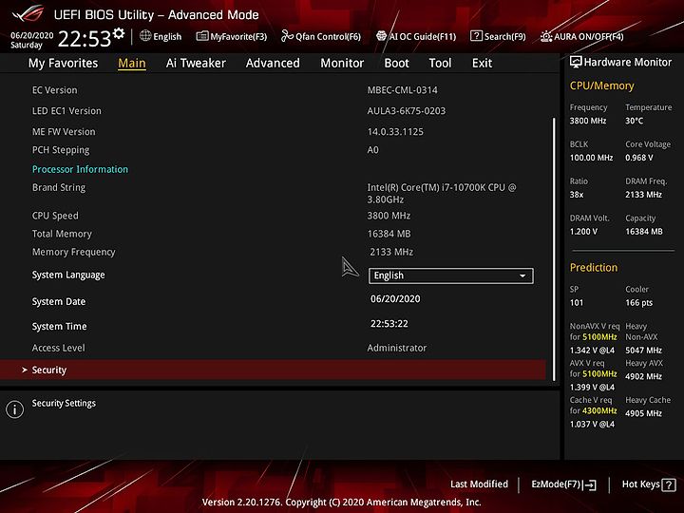Click the ME FW Version label

point(64,132)
